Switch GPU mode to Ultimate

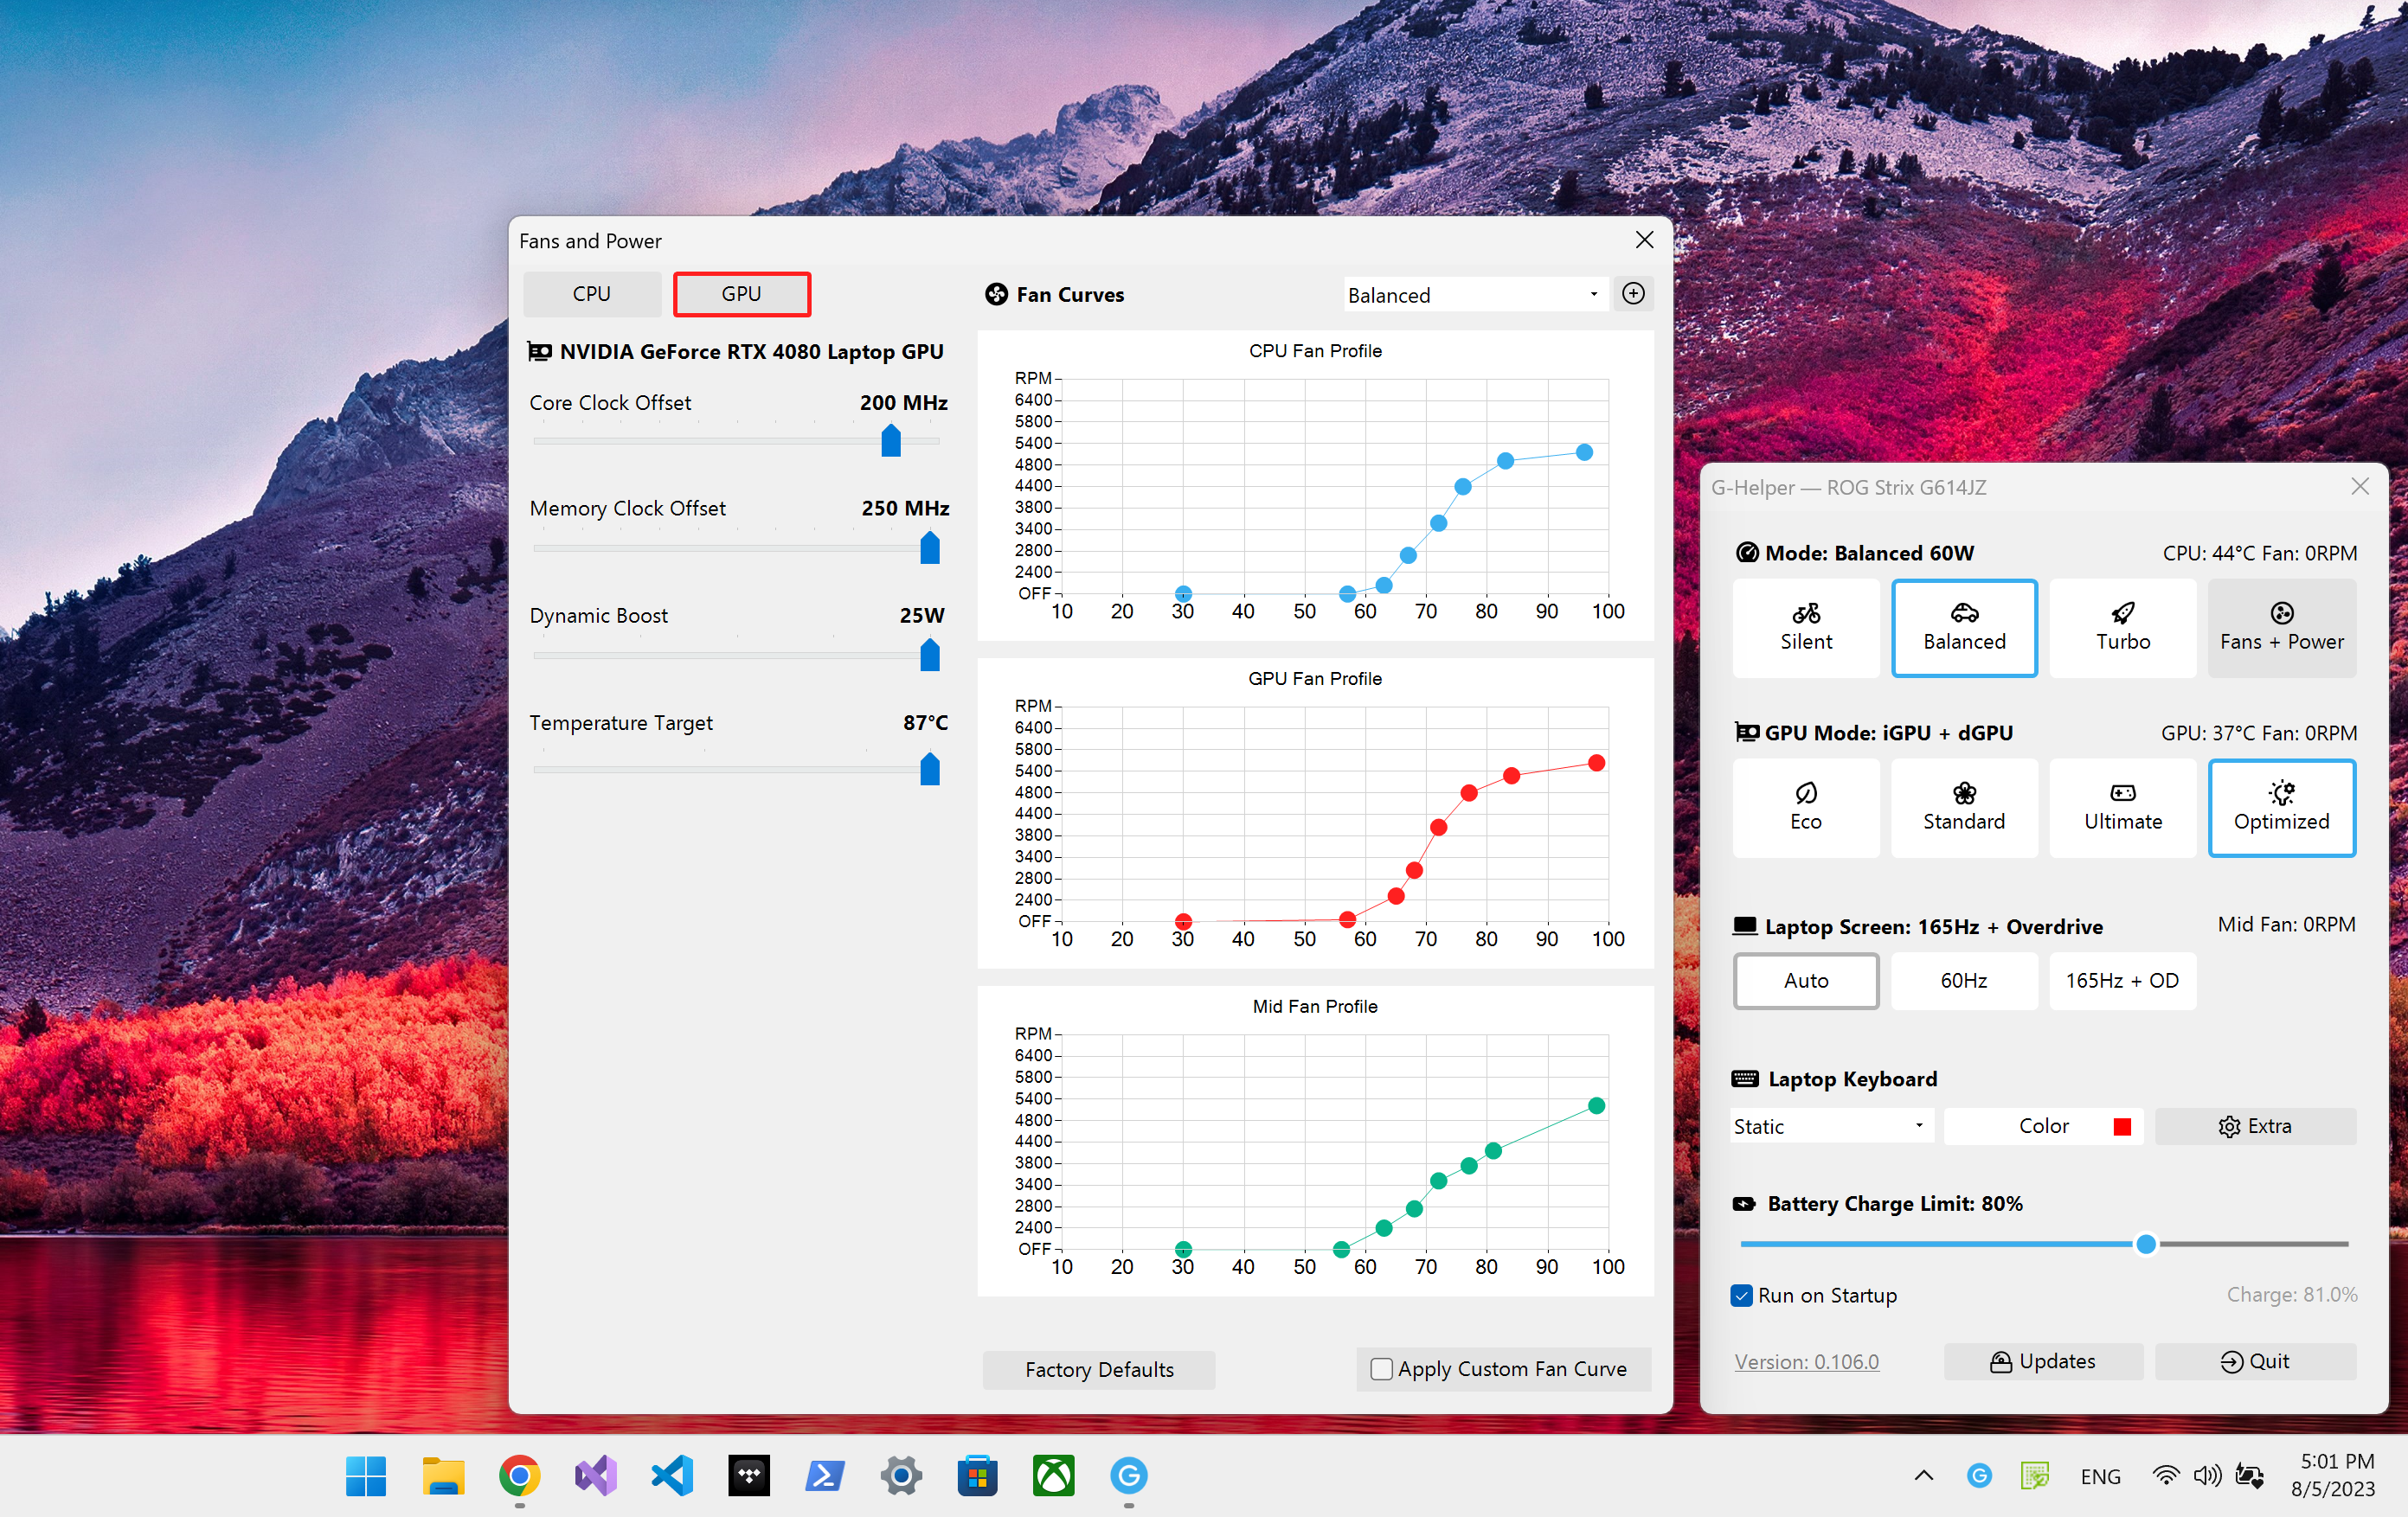point(2122,808)
